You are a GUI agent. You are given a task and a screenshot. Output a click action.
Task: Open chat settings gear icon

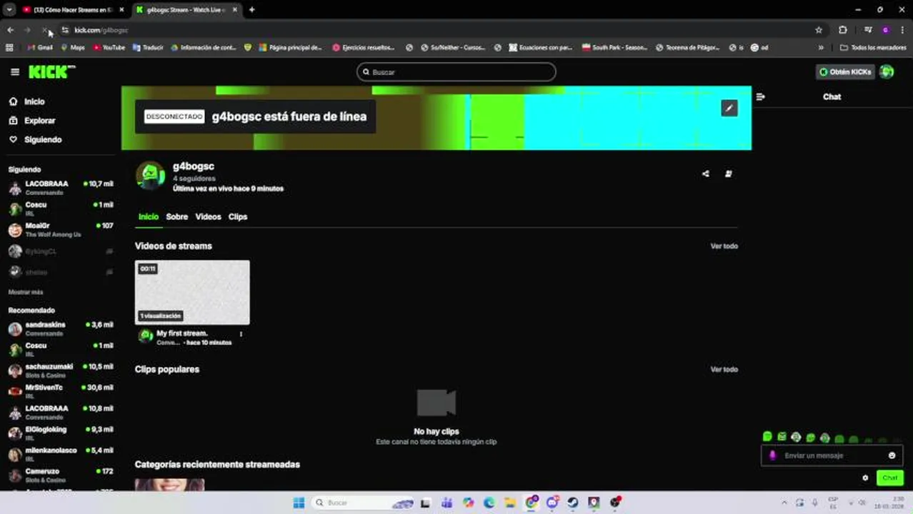tap(865, 478)
